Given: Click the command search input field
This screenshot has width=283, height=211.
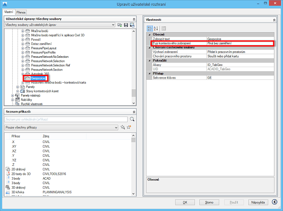Looking at the screenshot, I should (65, 119).
